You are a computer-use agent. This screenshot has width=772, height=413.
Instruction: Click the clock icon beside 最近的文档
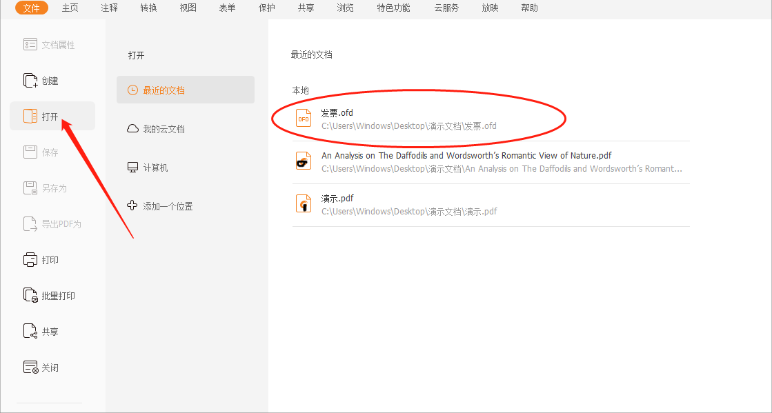[132, 89]
